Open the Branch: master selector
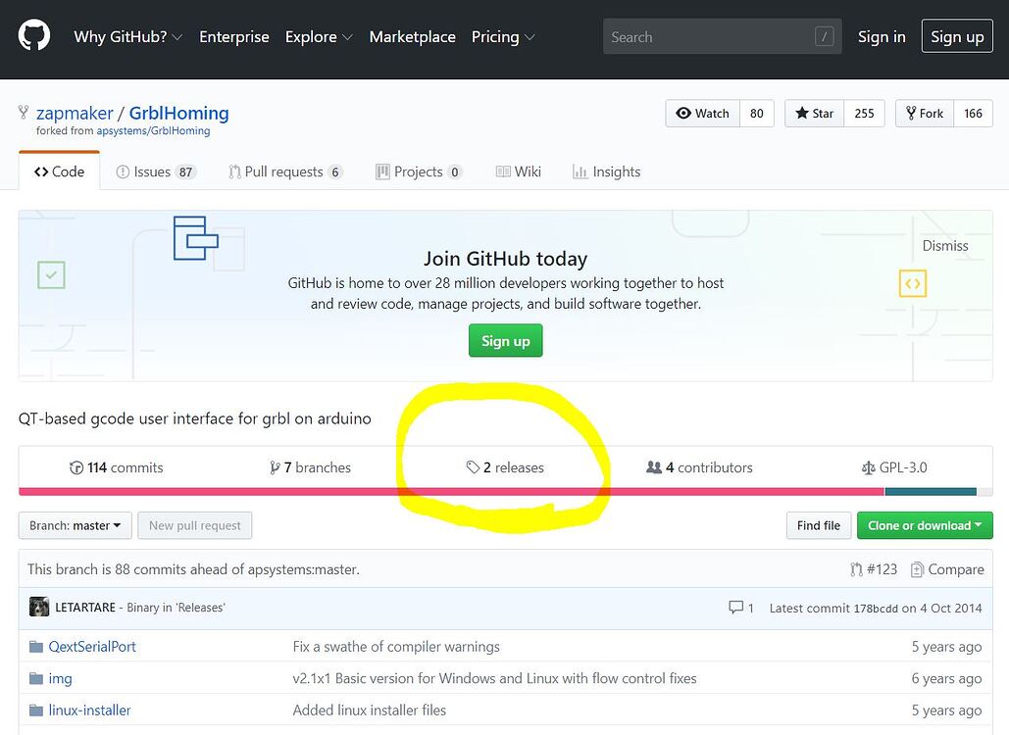 coord(75,526)
